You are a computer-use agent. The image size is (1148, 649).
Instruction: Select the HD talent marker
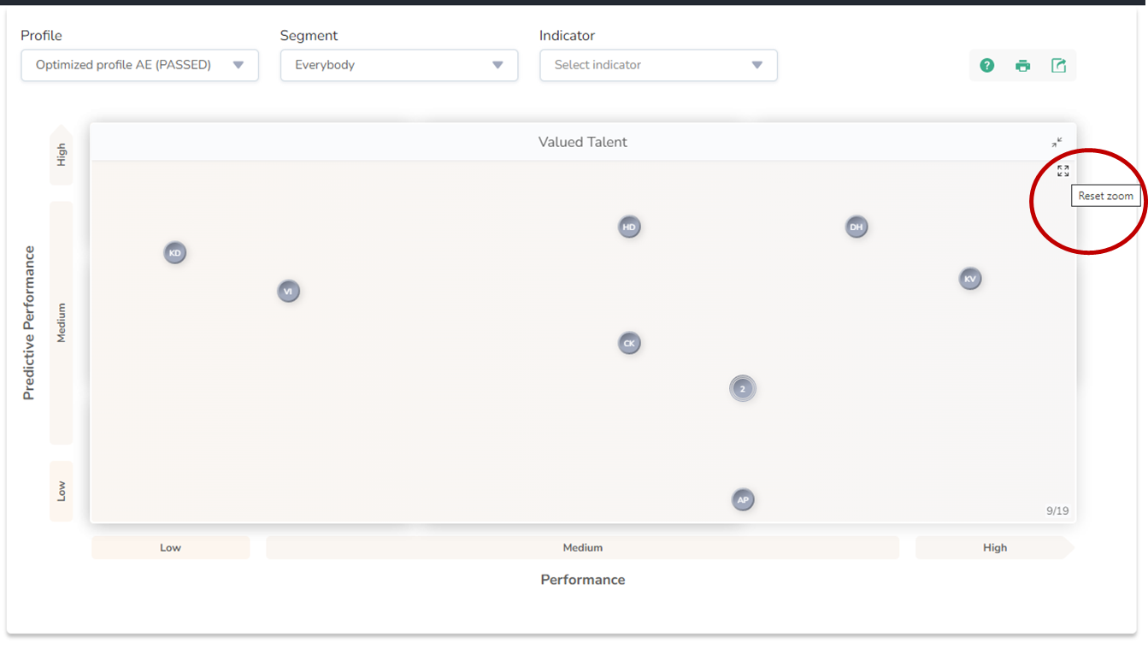(x=629, y=227)
